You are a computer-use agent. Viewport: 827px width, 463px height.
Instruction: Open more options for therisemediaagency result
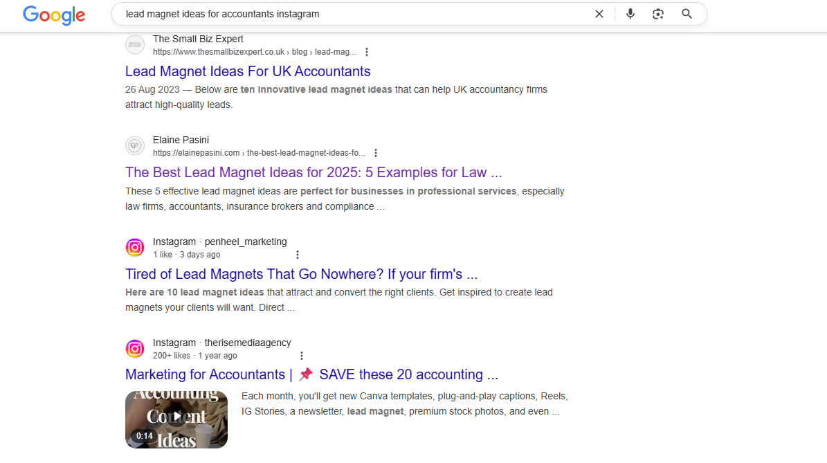tap(302, 356)
